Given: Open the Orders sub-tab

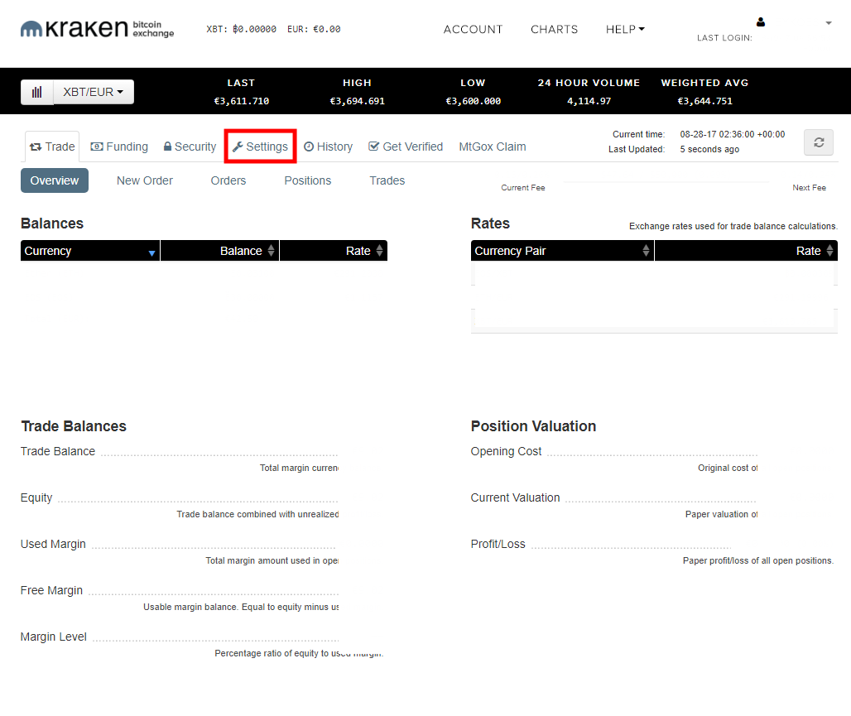Looking at the screenshot, I should [228, 180].
